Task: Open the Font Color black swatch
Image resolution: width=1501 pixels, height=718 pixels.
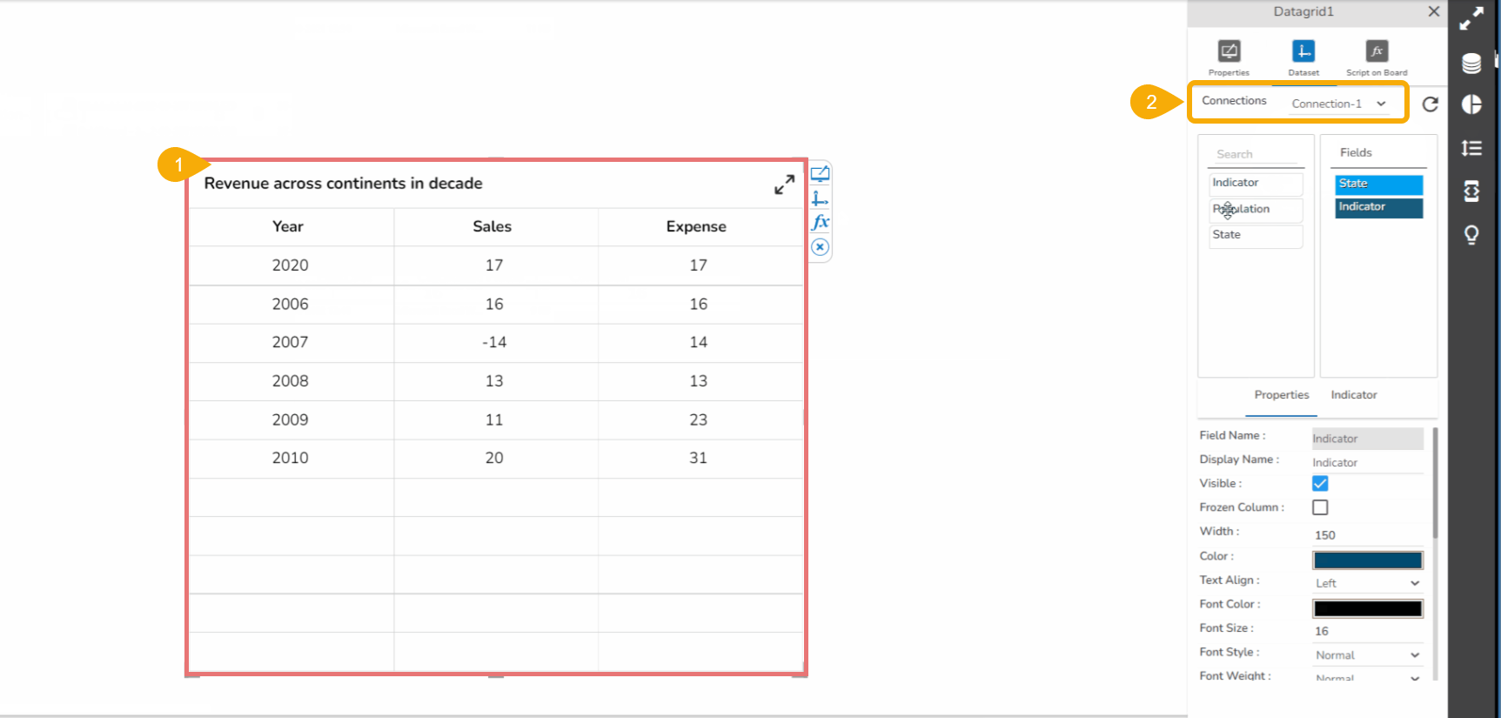Action: pos(1367,608)
